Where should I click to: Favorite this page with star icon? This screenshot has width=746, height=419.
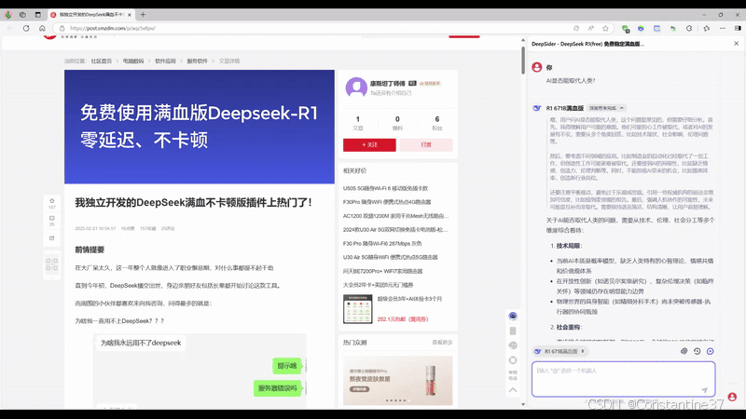click(x=605, y=28)
